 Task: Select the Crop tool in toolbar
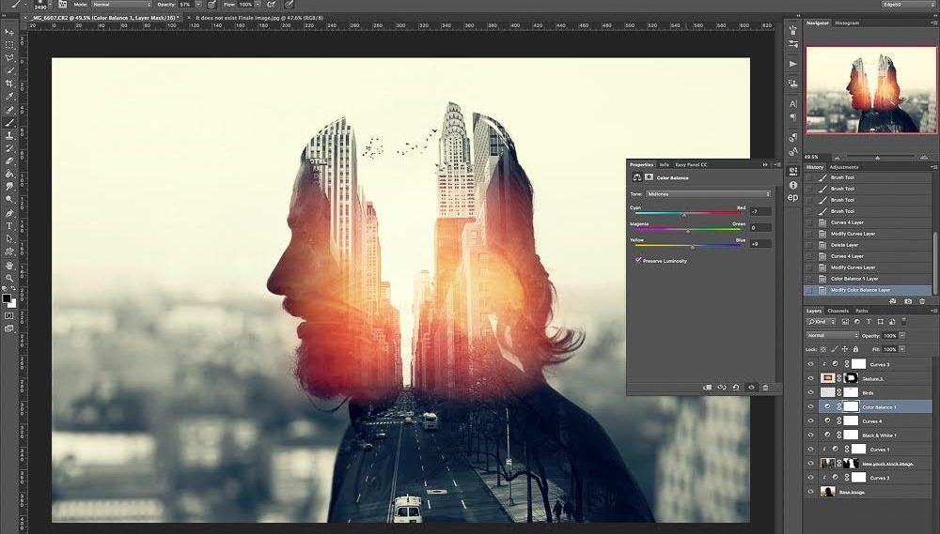click(x=9, y=84)
